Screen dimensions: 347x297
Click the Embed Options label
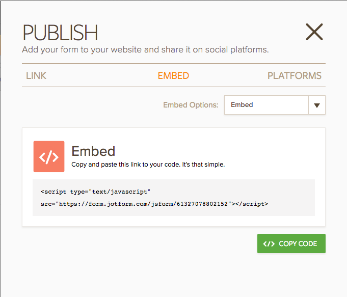click(x=191, y=105)
